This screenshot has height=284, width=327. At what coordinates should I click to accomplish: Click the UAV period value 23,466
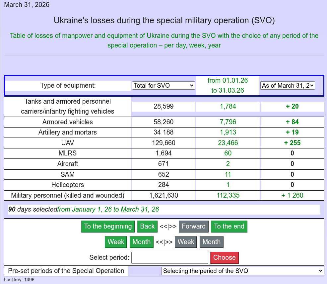point(228,143)
